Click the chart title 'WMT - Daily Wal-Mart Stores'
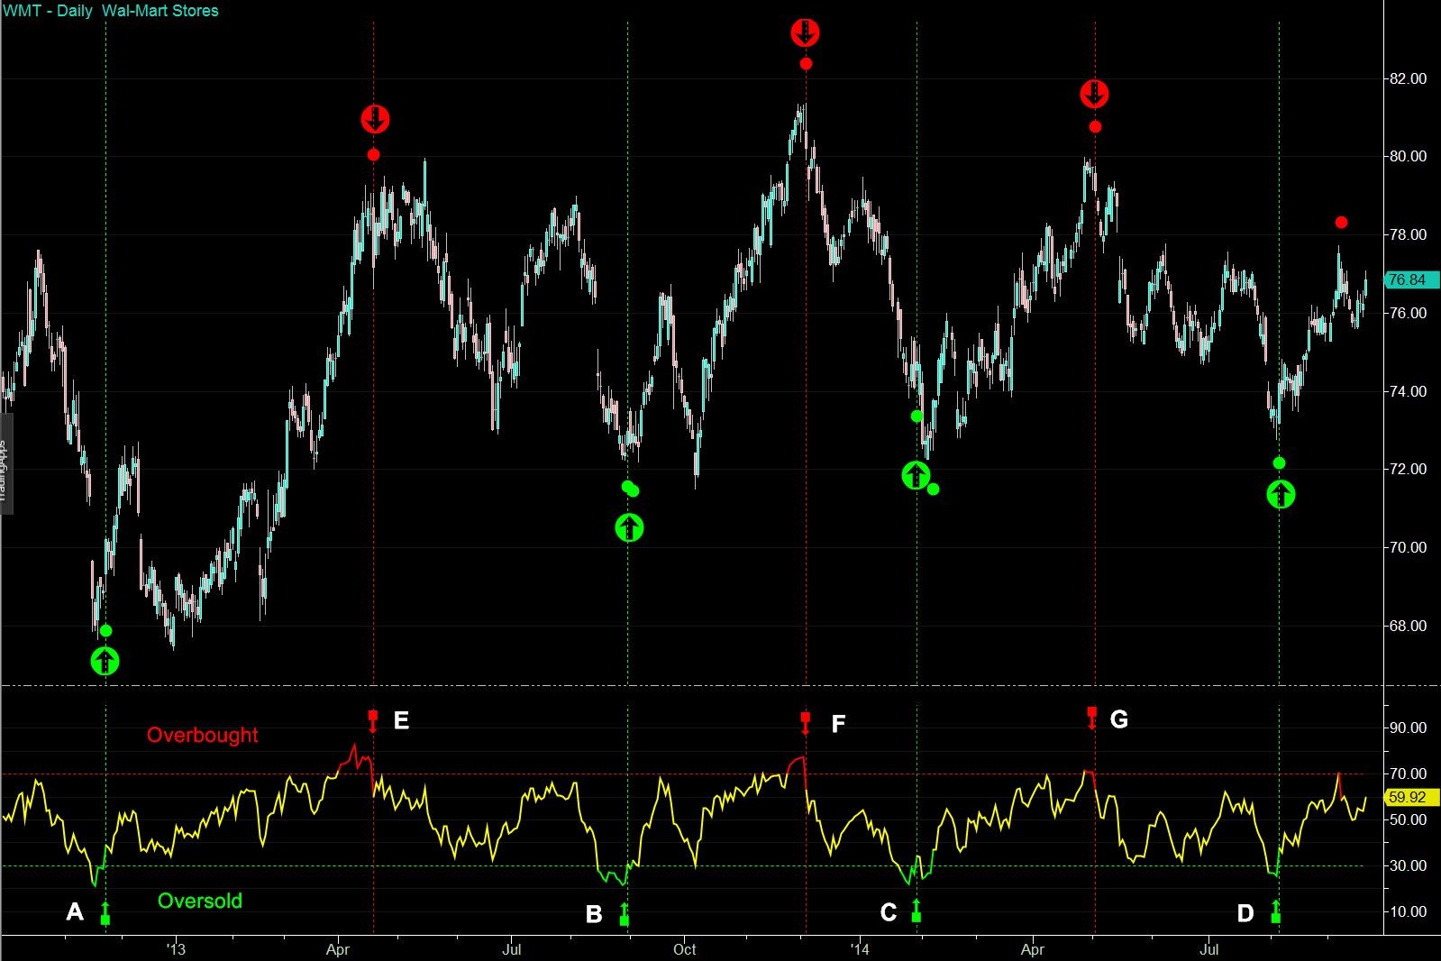Viewport: 1441px width, 961px height. pos(111,11)
